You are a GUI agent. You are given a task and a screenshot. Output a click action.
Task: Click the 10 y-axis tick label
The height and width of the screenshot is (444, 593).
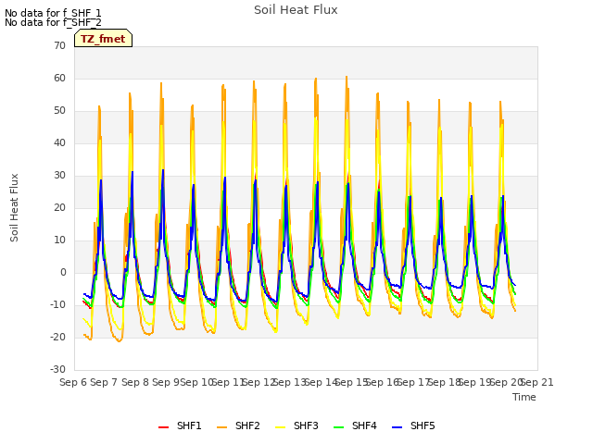(59, 240)
